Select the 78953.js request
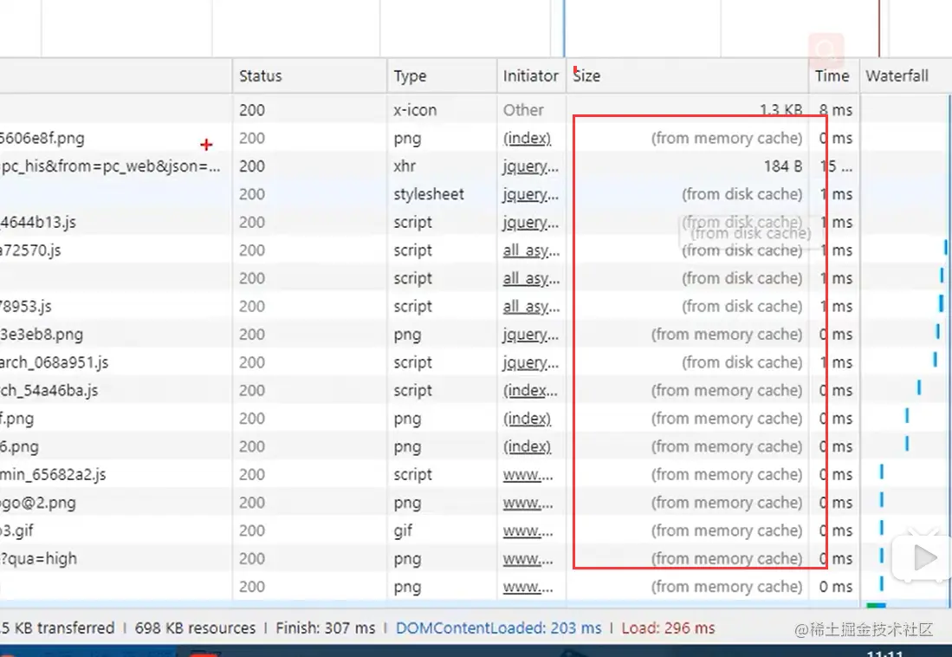952x657 pixels. [x=26, y=306]
